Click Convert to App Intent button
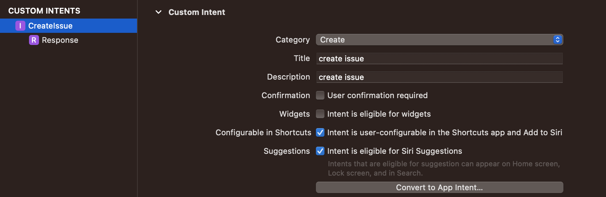 tap(439, 187)
